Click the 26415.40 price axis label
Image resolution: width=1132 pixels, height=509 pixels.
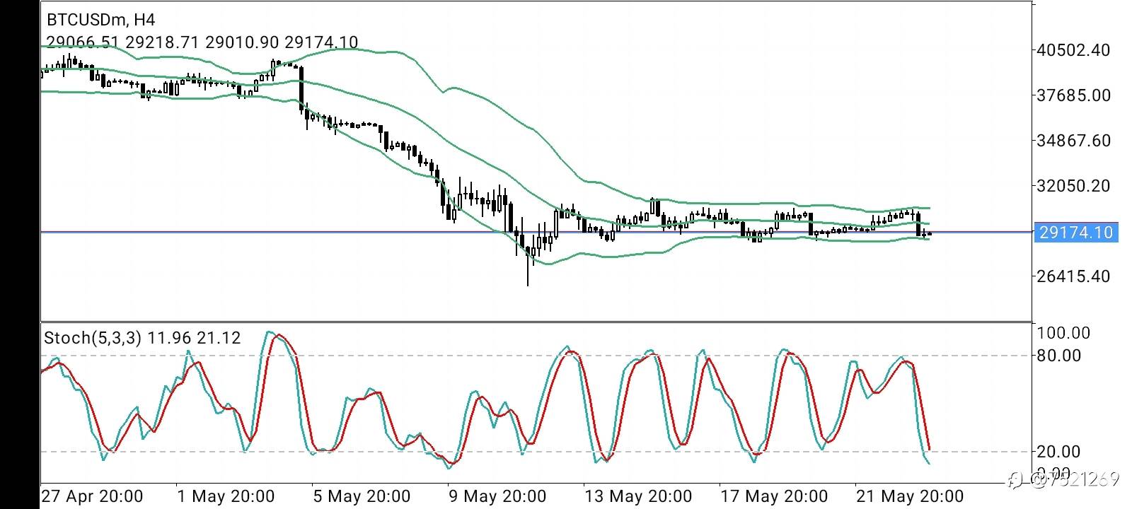1073,276
